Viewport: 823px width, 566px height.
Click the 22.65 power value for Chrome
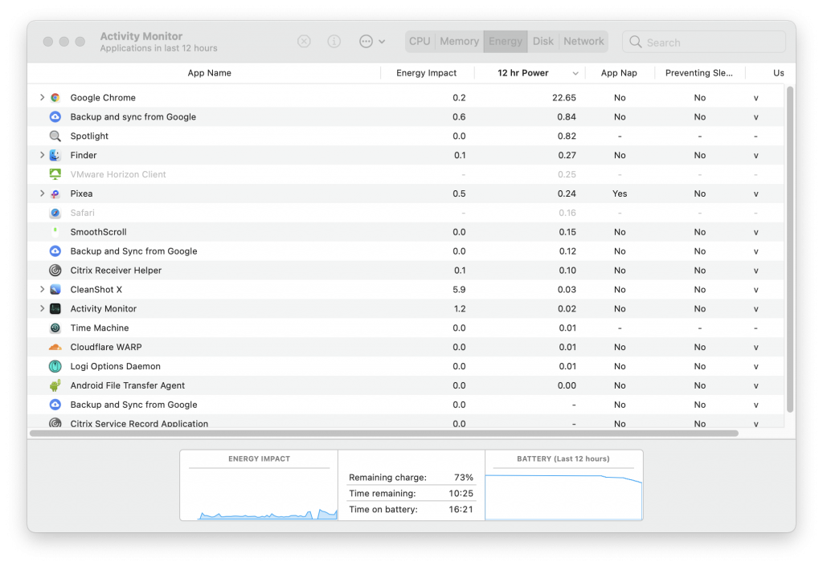[563, 97]
